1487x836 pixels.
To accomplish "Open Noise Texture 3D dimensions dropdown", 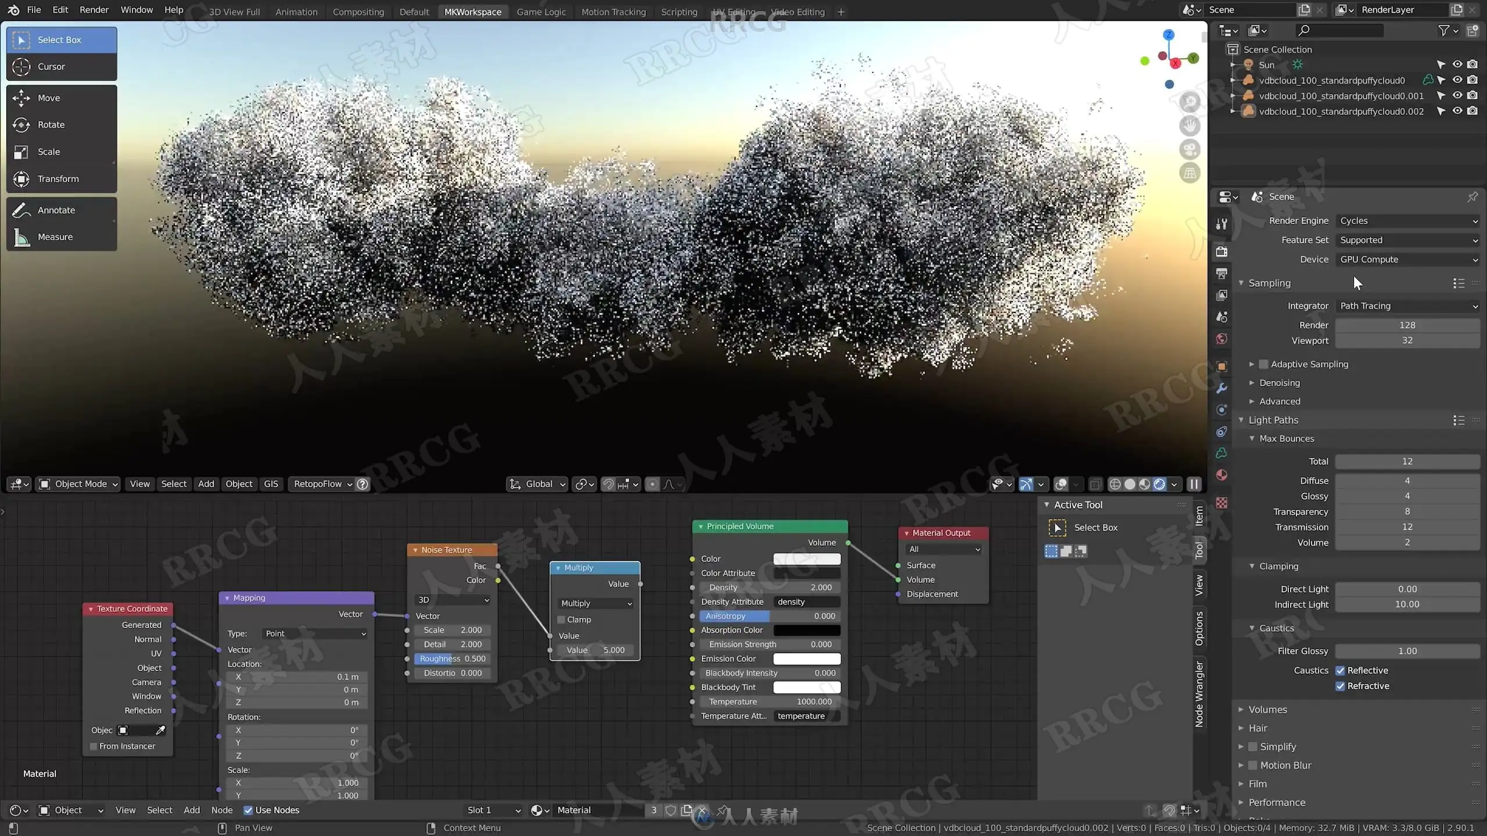I will 453,600.
